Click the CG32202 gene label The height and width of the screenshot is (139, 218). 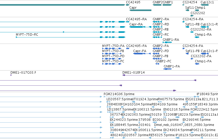tap(198, 13)
